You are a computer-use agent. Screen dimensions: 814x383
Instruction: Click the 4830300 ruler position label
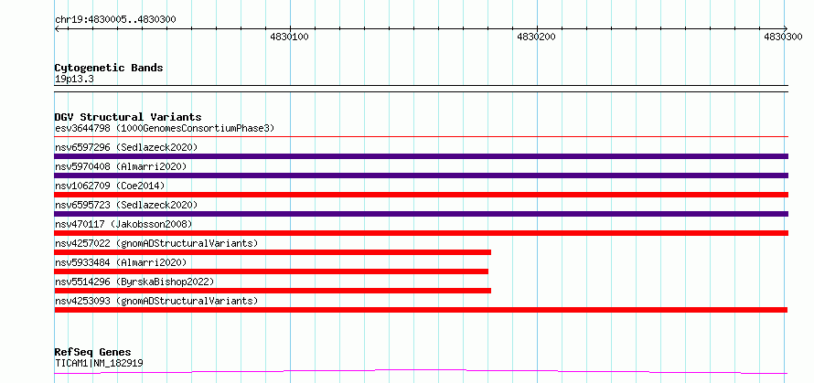coord(783,37)
